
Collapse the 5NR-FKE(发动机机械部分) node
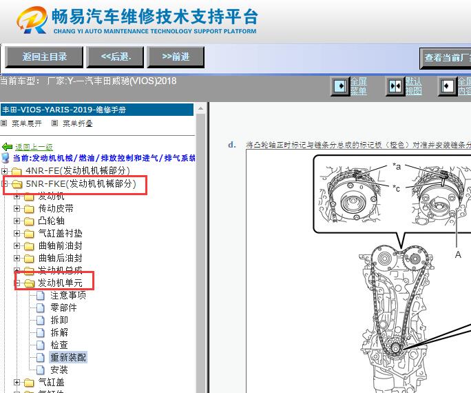tap(4, 183)
